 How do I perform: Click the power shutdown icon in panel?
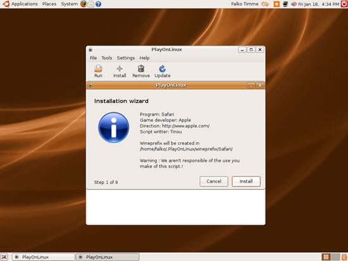pos(344,4)
